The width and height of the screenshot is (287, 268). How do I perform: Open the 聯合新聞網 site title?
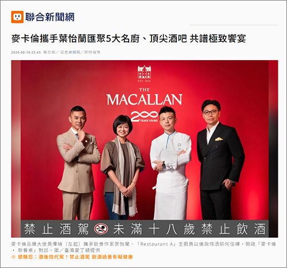[x=50, y=17]
